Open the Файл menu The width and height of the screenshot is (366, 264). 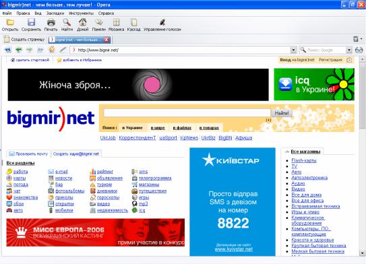point(7,13)
